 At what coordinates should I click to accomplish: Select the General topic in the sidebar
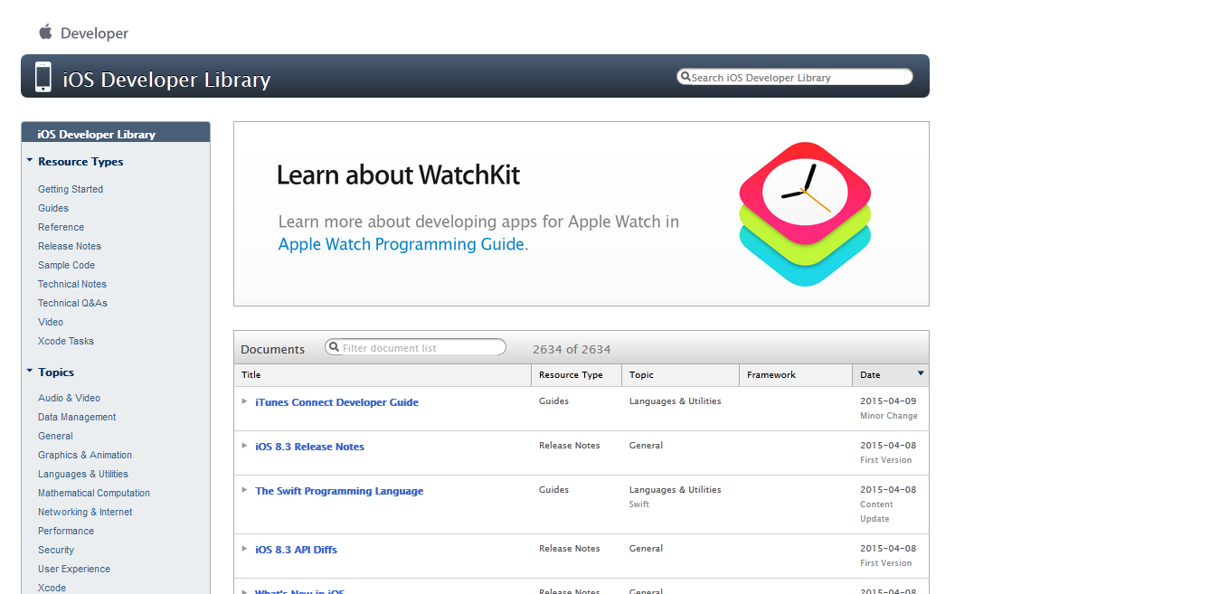click(55, 436)
